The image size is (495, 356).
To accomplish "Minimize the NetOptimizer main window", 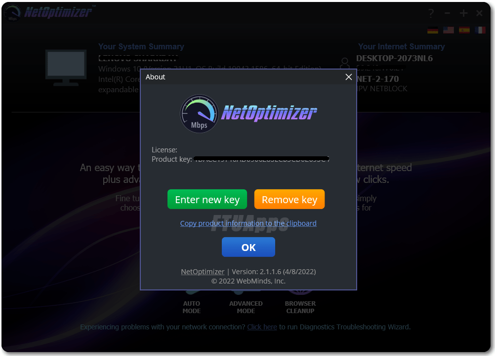I will point(447,13).
